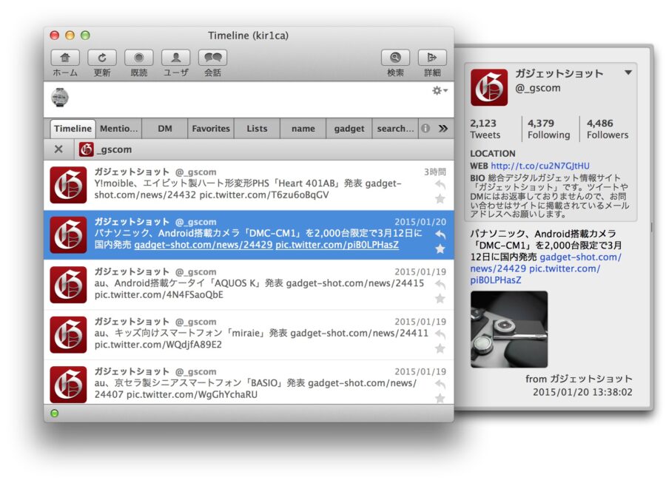Switch to the name tab
The width and height of the screenshot is (666, 483).
(303, 129)
